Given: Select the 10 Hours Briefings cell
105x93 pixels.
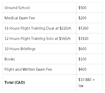Looking at the screenshot, I should point(39,49).
